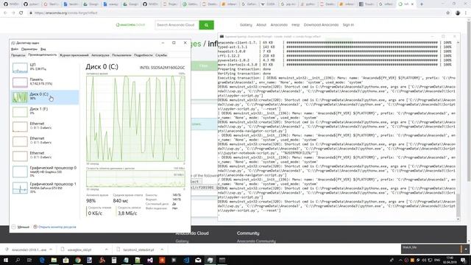This screenshot has height=265, width=471.
Task: Open the Вид menu in Task Manager
Action: [43, 49]
